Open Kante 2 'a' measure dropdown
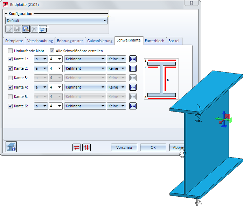Screen dimensions: 243x206 (41, 68)
